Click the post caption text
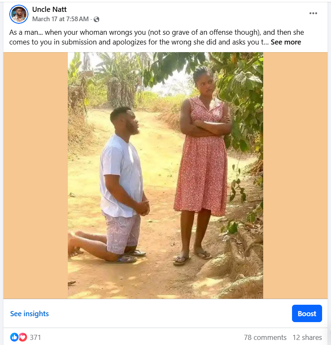 (127, 33)
